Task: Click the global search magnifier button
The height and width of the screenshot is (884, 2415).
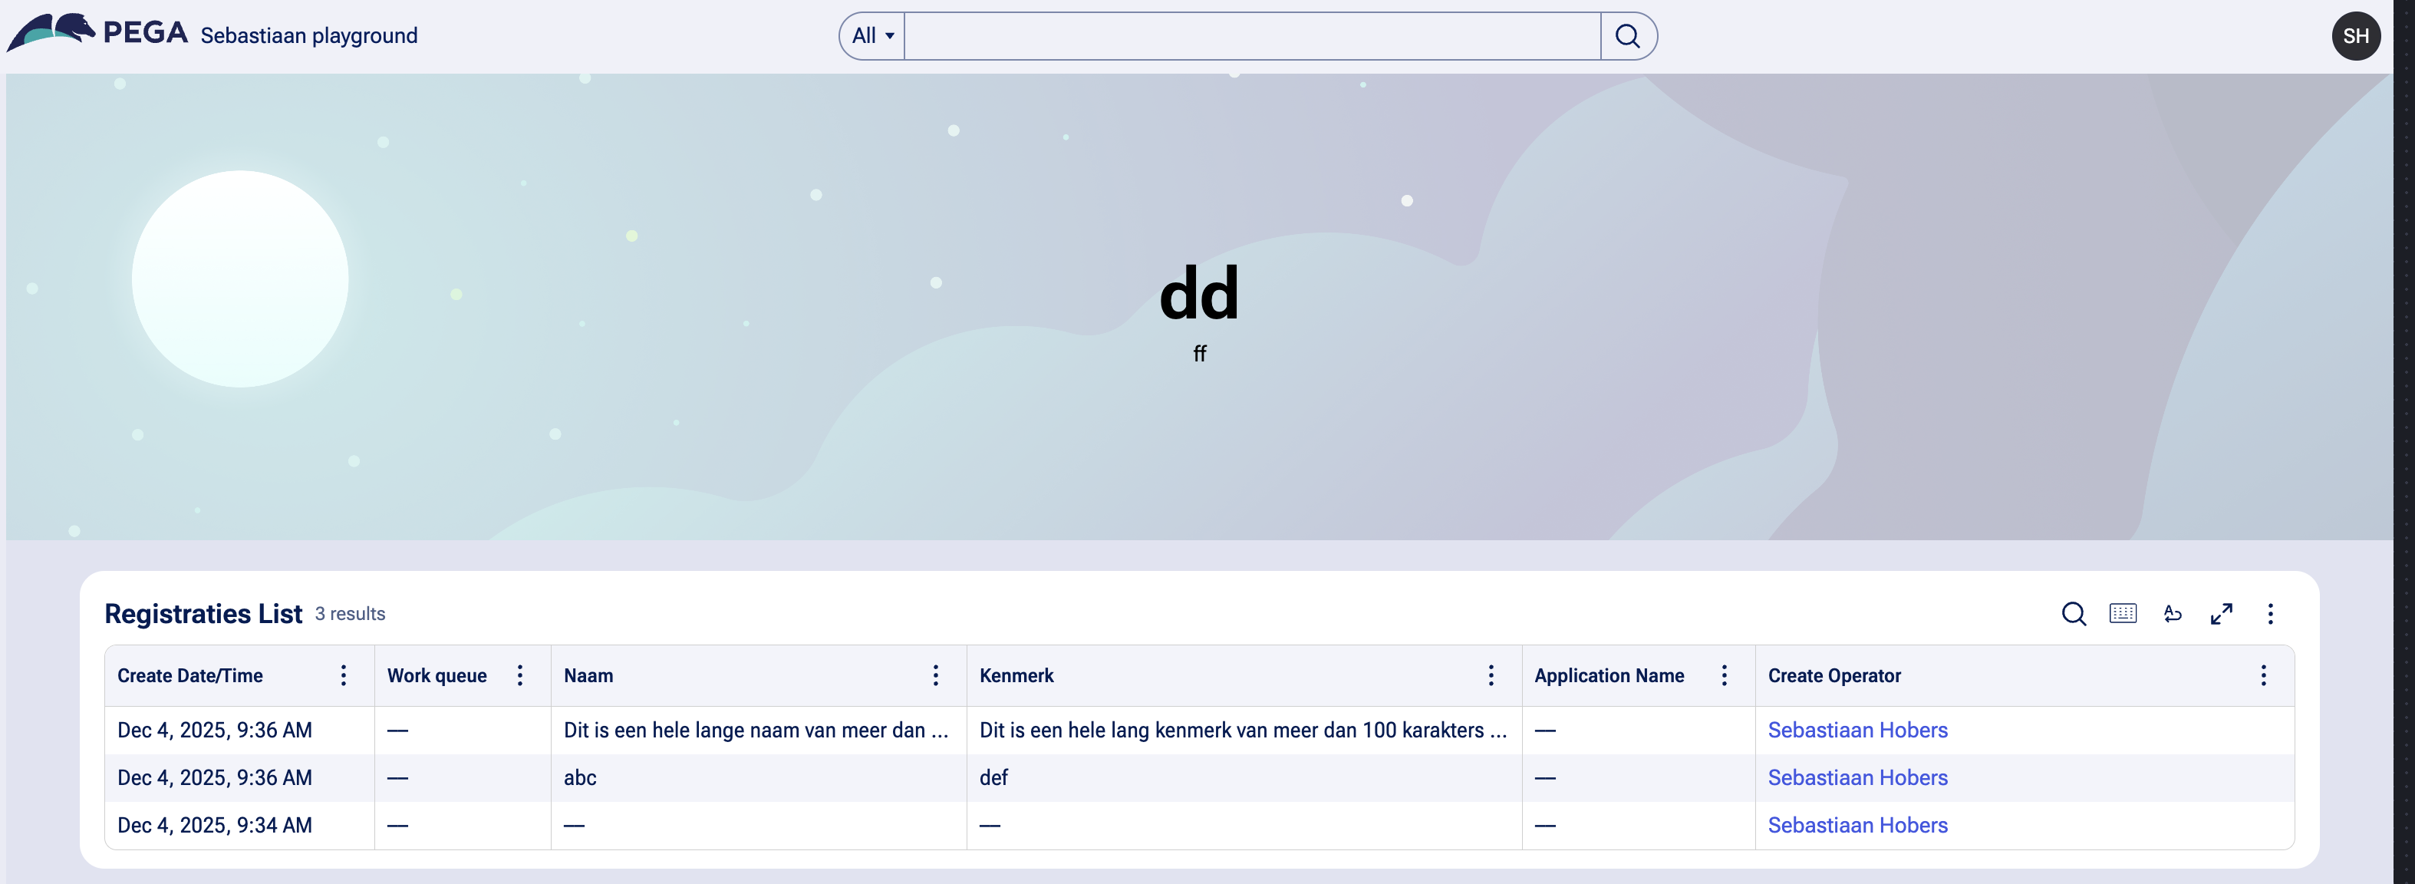Action: pos(1627,37)
